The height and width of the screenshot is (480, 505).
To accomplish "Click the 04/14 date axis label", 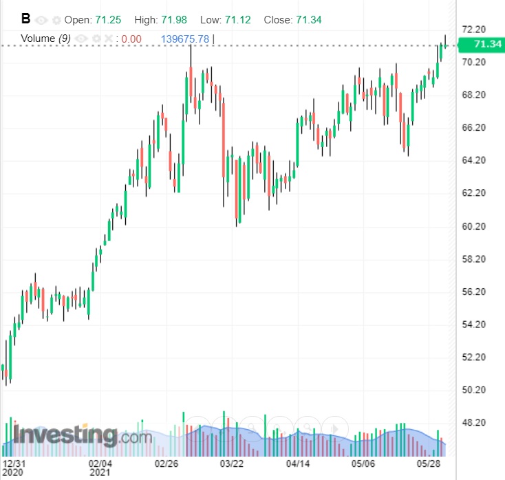I will 298,464.
